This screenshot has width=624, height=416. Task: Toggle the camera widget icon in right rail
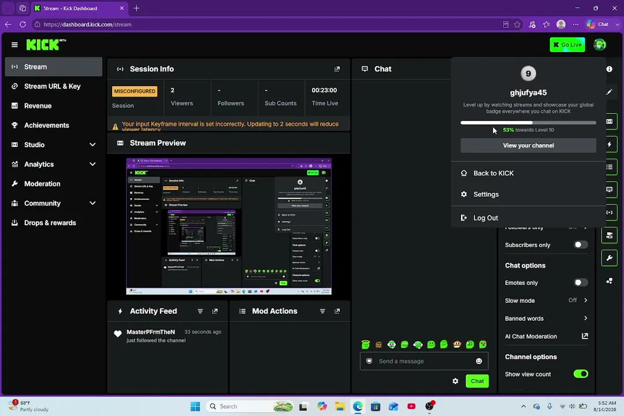click(x=610, y=235)
